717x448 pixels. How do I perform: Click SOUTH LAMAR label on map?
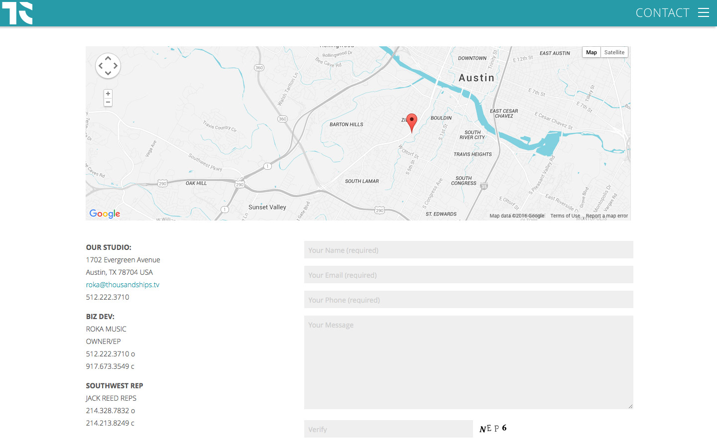[x=362, y=181]
